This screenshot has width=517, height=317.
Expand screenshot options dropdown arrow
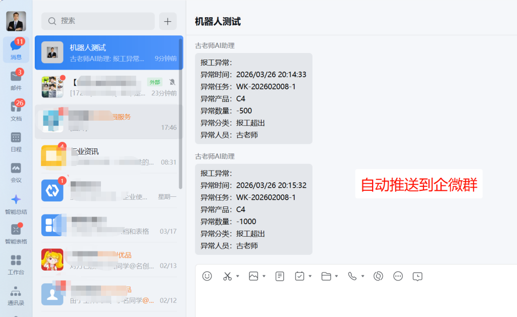(x=238, y=276)
